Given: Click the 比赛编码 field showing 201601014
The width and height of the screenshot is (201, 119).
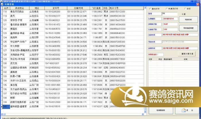Looking at the screenshot, I should 170,19.
